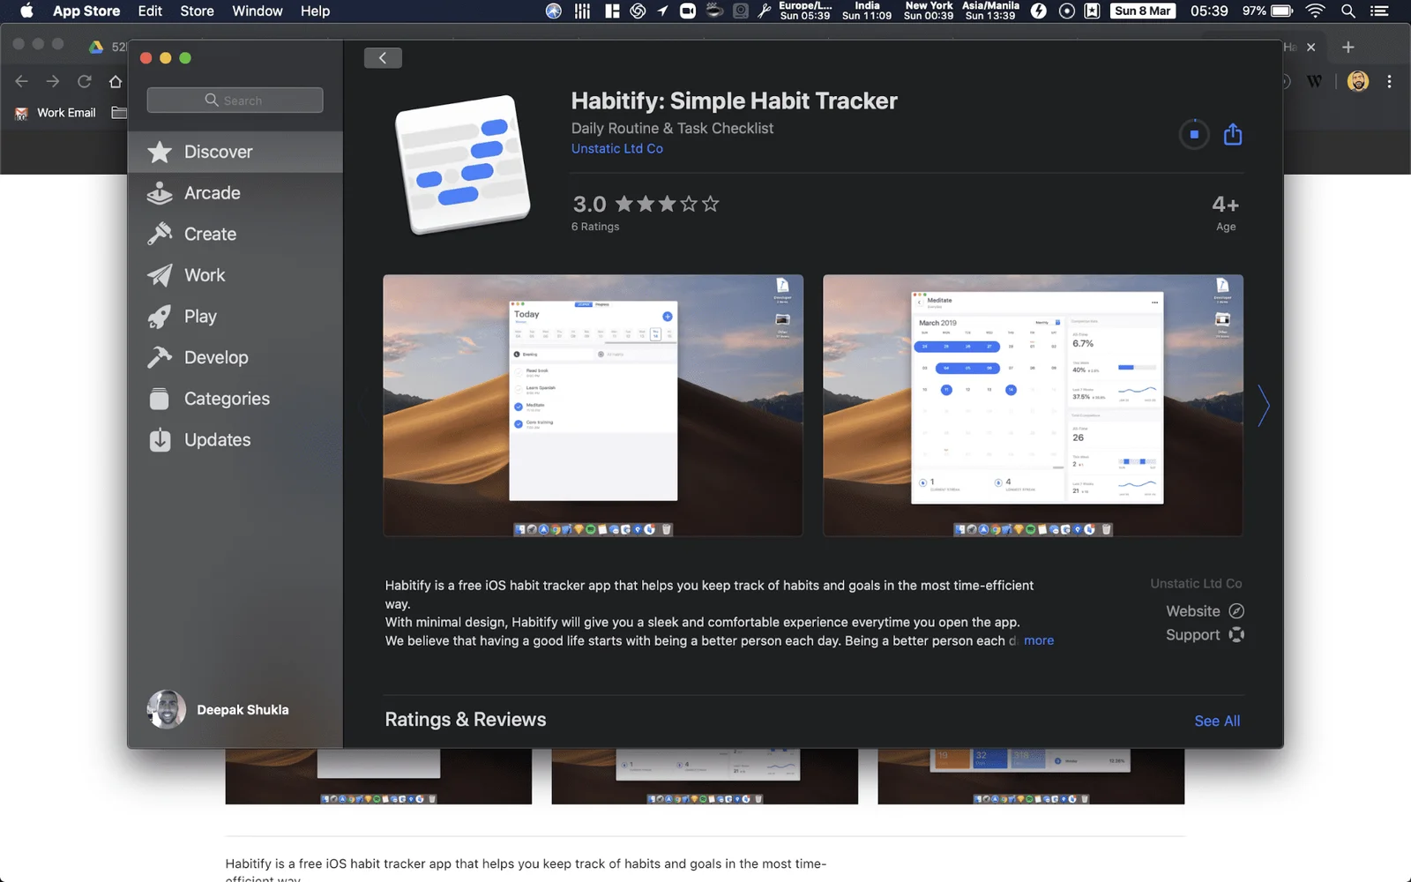Click the lightning bolt menu bar icon
Viewport: 1411px width, 882px height.
point(1039,11)
